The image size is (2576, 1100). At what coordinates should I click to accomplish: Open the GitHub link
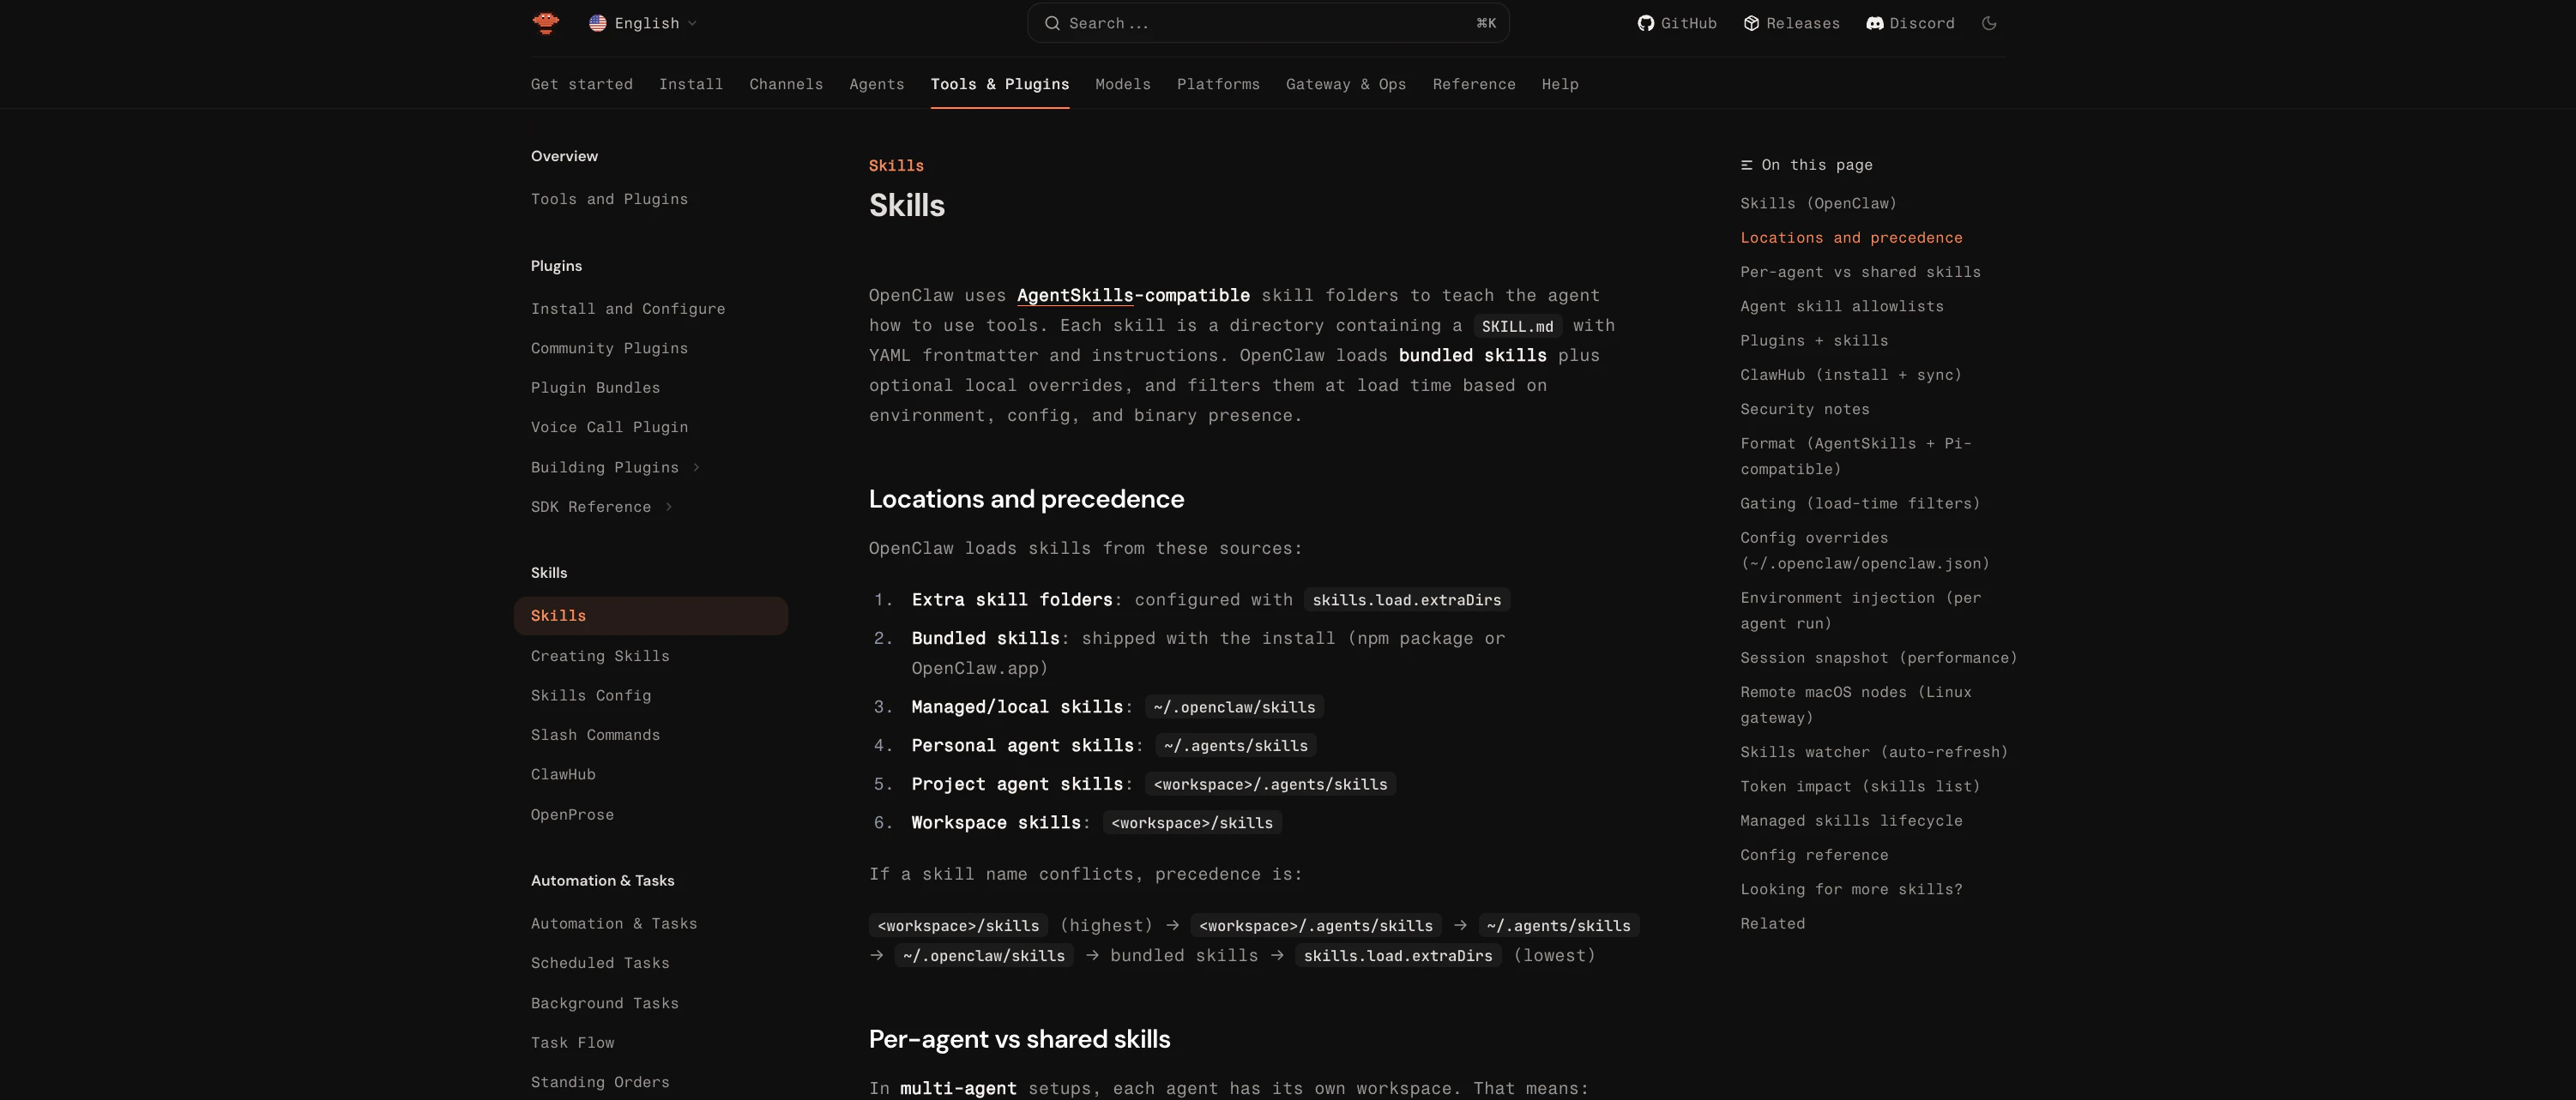(1677, 23)
